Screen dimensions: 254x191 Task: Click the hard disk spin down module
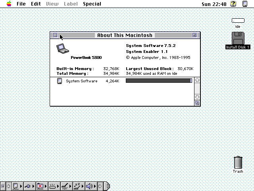click(52, 186)
